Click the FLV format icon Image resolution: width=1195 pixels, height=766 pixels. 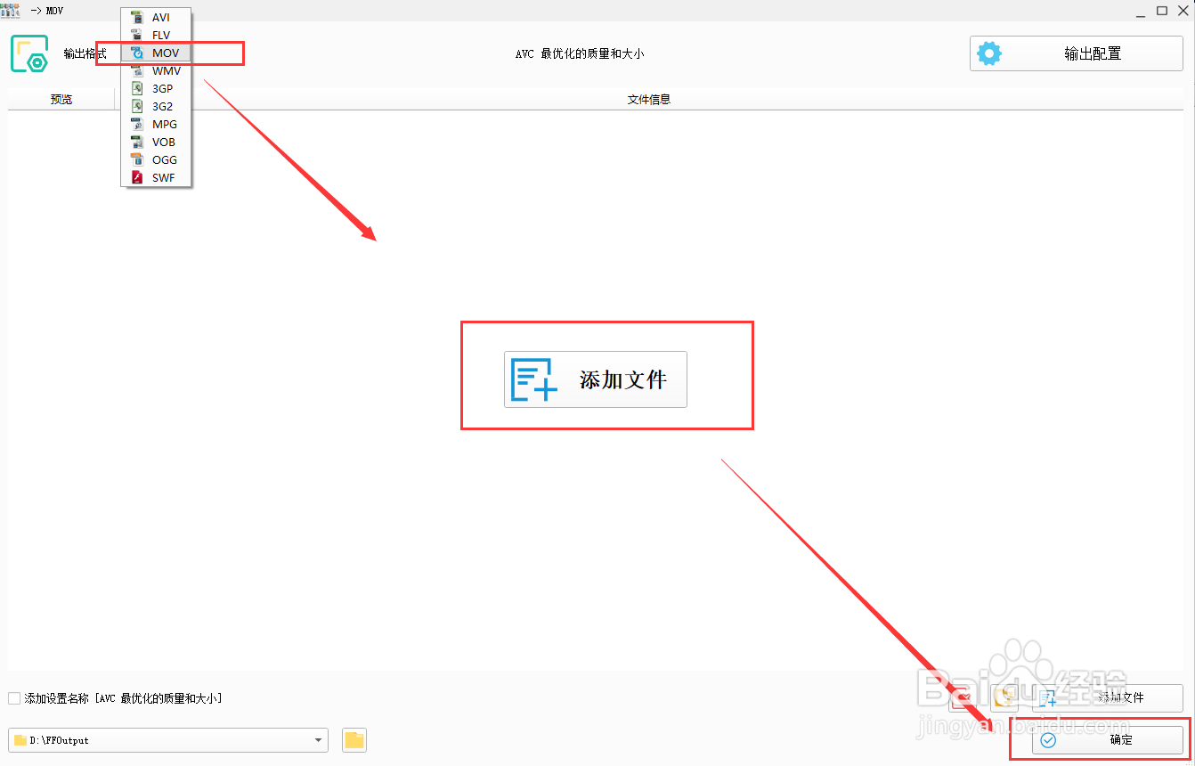138,35
